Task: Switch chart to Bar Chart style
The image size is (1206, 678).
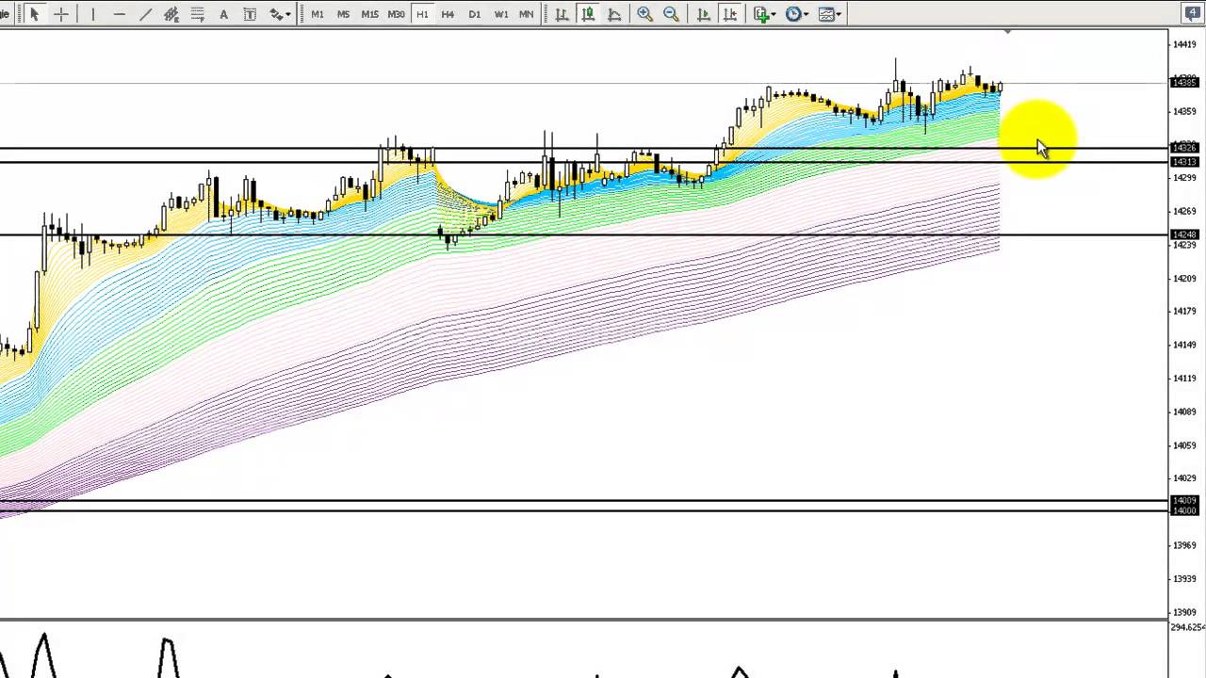Action: [x=562, y=14]
